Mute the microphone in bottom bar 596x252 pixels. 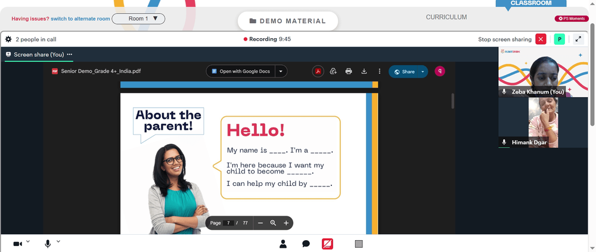(48, 244)
